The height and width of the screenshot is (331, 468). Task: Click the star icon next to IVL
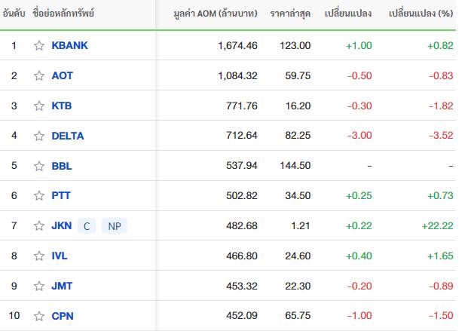point(39,256)
